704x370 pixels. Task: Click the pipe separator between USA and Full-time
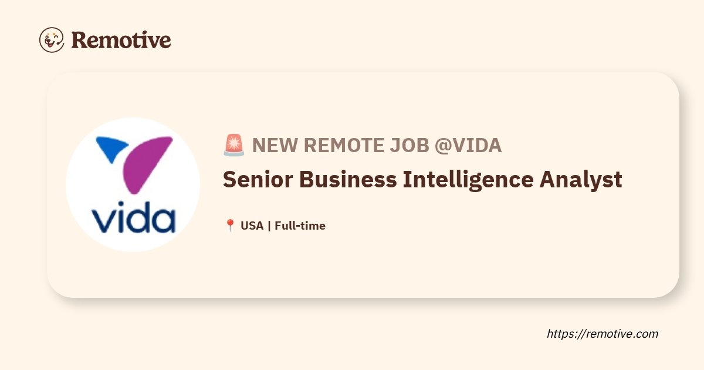269,226
